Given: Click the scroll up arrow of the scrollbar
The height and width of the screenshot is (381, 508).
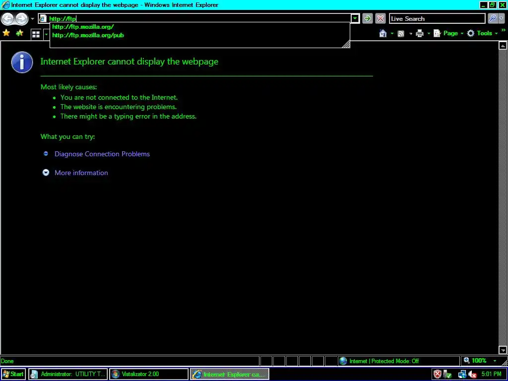Looking at the screenshot, I should coord(503,46).
